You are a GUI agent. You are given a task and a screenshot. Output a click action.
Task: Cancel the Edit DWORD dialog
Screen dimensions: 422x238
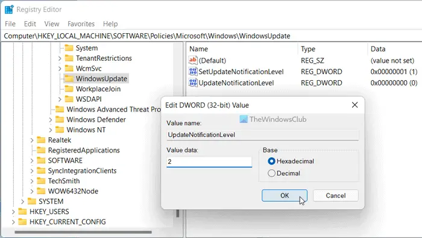click(x=336, y=195)
